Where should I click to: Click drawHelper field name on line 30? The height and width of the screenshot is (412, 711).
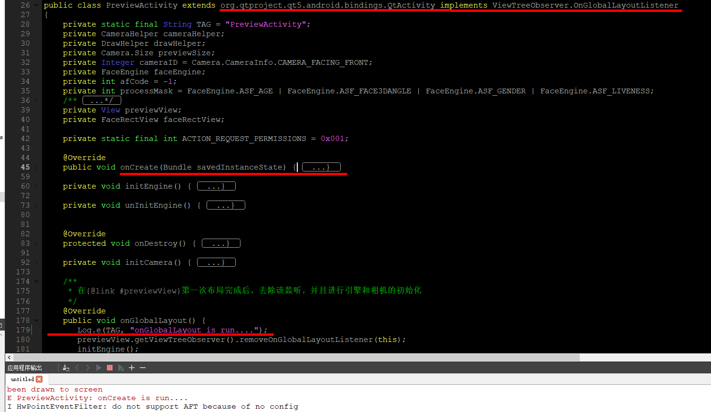tap(178, 43)
